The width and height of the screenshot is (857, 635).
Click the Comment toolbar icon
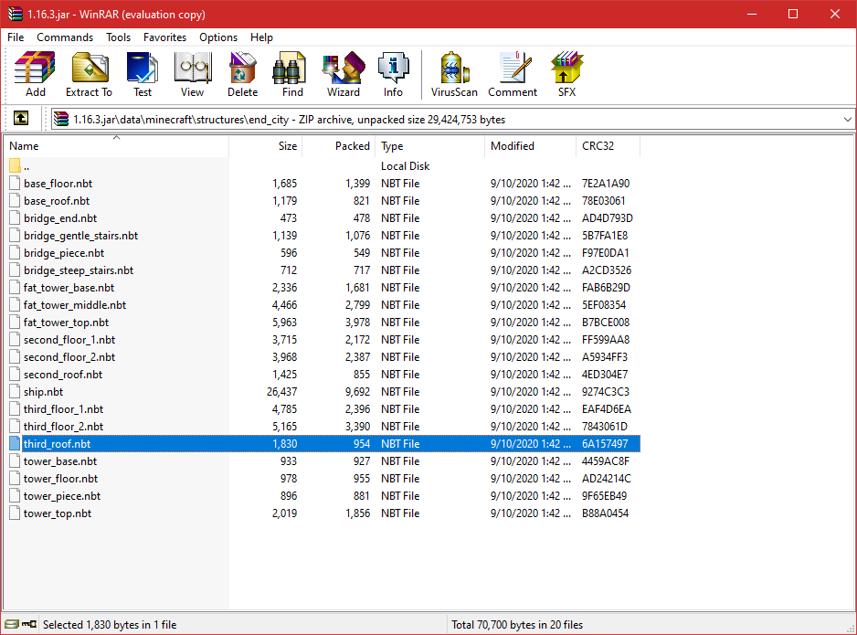[513, 74]
